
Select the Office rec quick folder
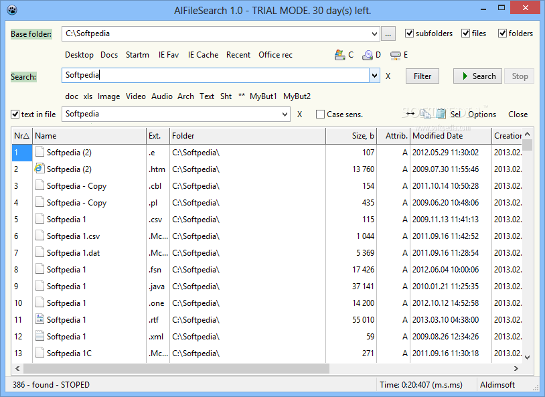275,55
